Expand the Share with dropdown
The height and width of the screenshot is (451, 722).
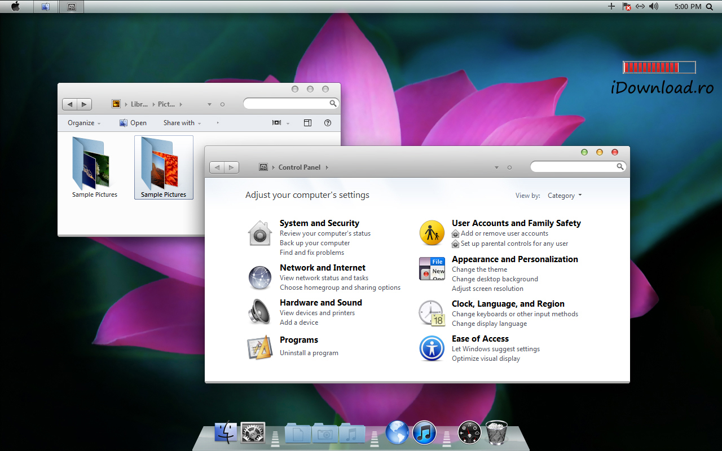[x=182, y=123]
